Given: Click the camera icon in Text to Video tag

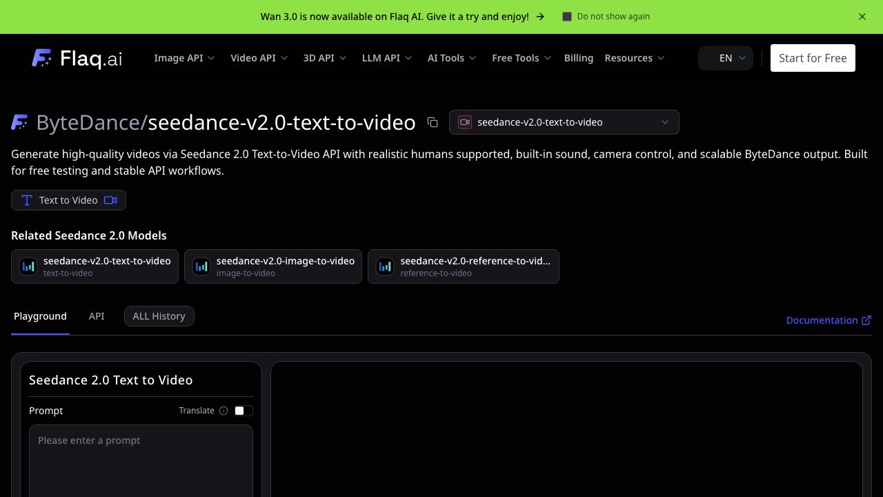Looking at the screenshot, I should (x=110, y=200).
